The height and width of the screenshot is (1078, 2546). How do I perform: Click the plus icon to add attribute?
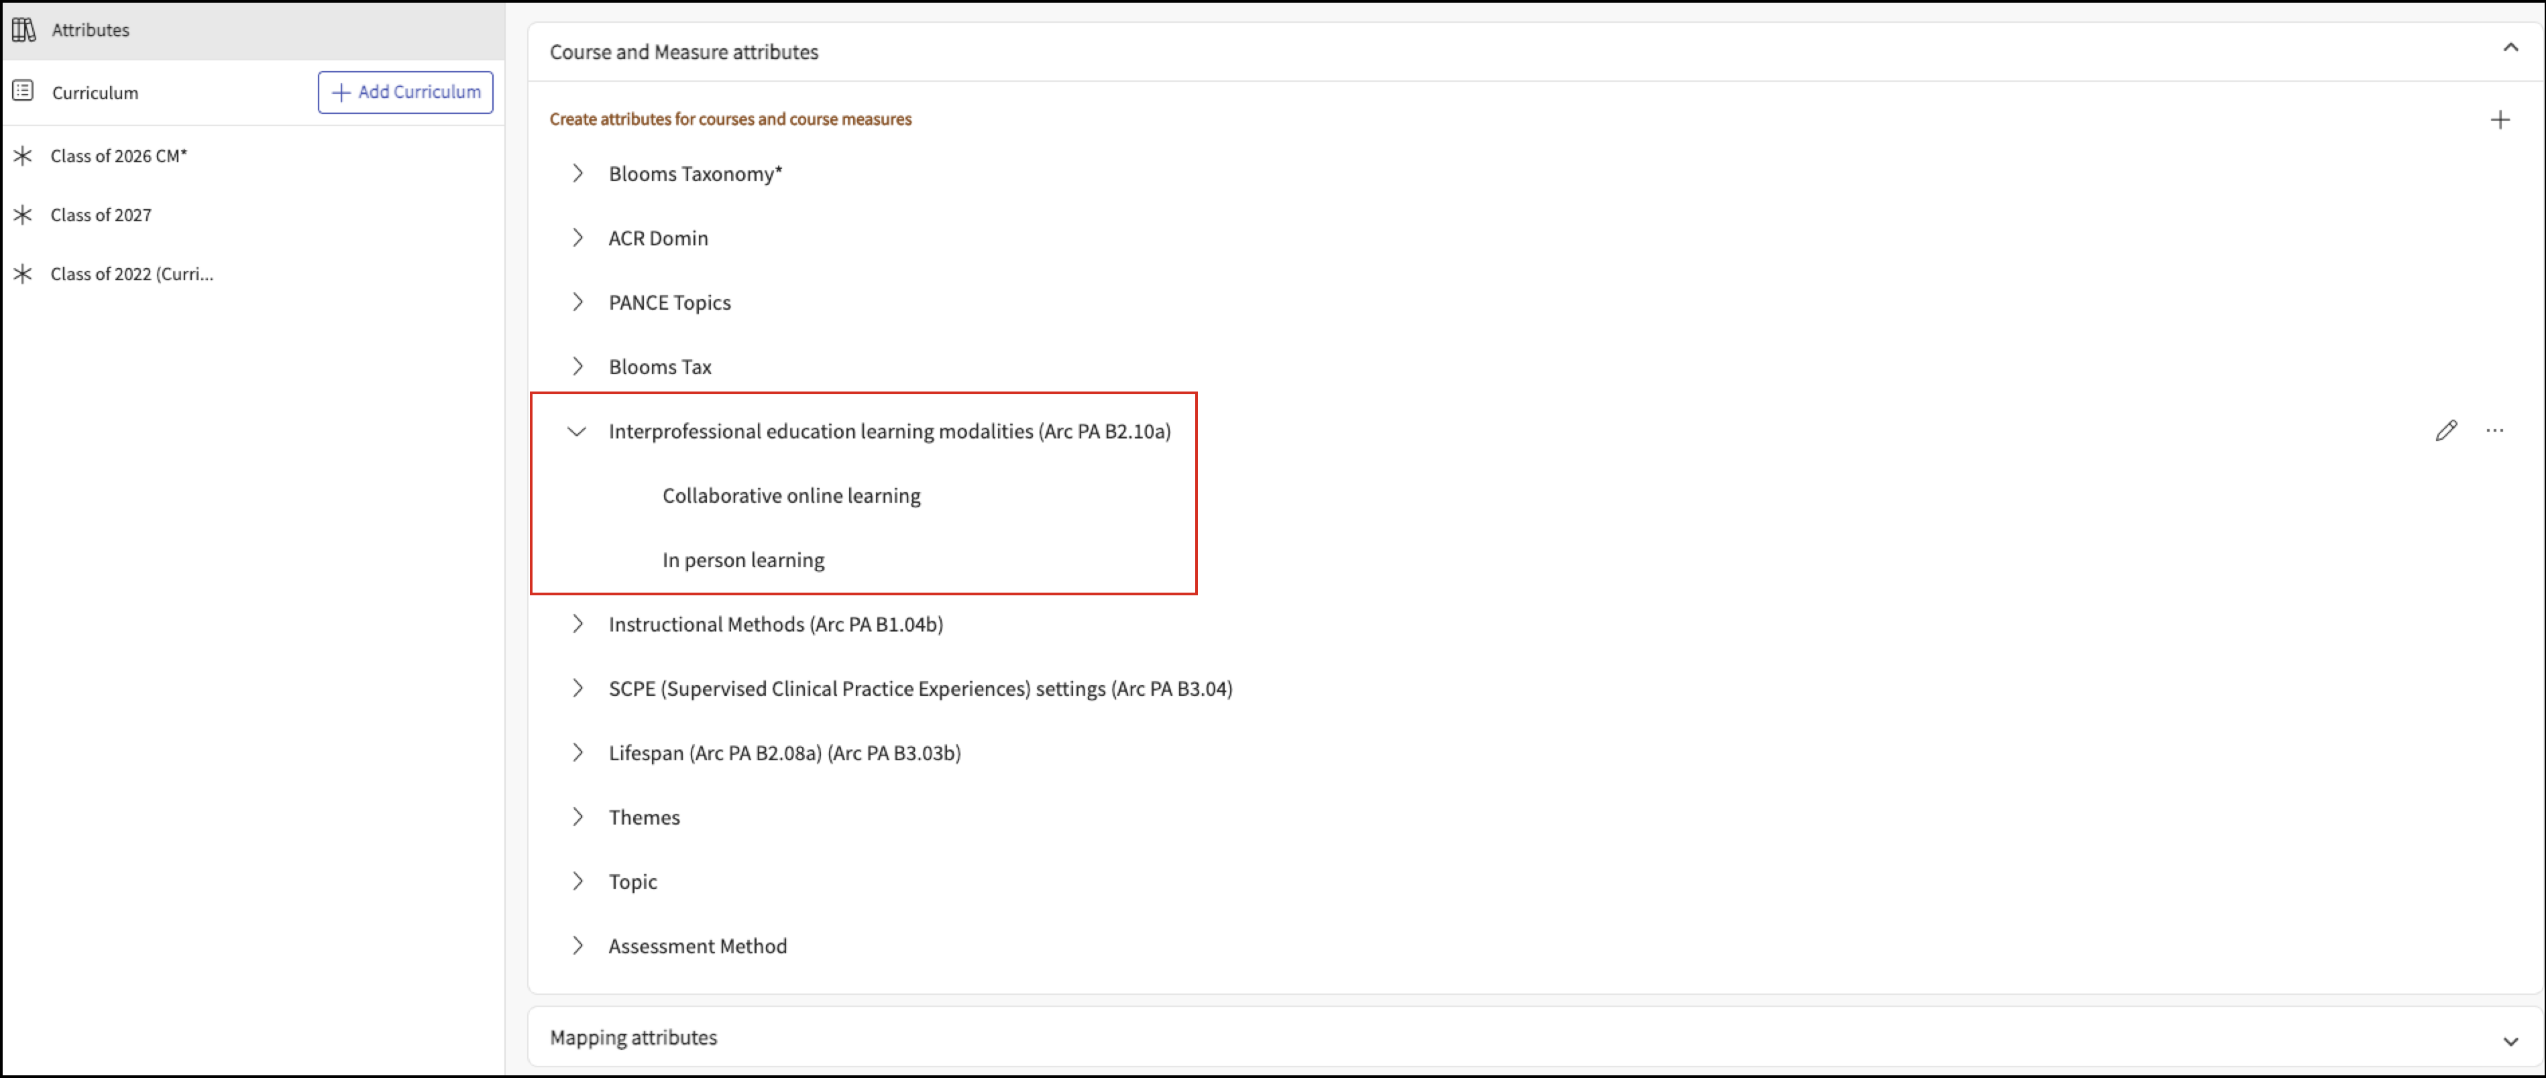[2500, 119]
